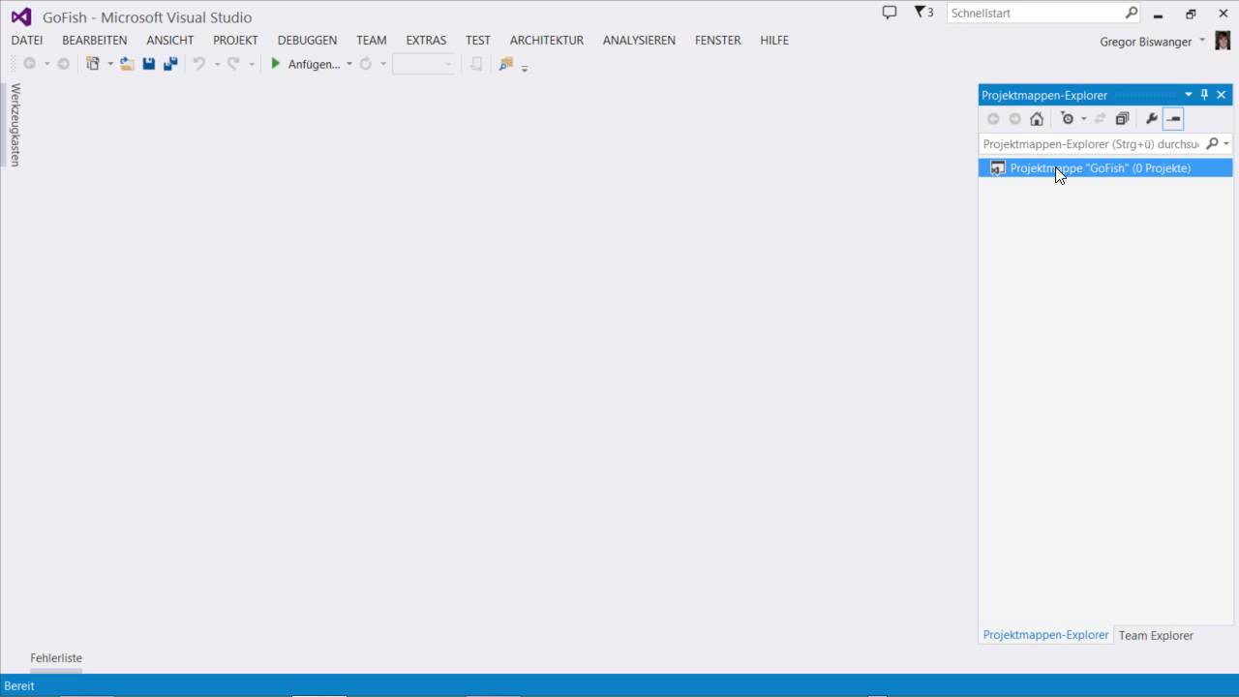Click the pending changes filter clock icon
This screenshot has height=697, width=1239.
tap(1068, 119)
